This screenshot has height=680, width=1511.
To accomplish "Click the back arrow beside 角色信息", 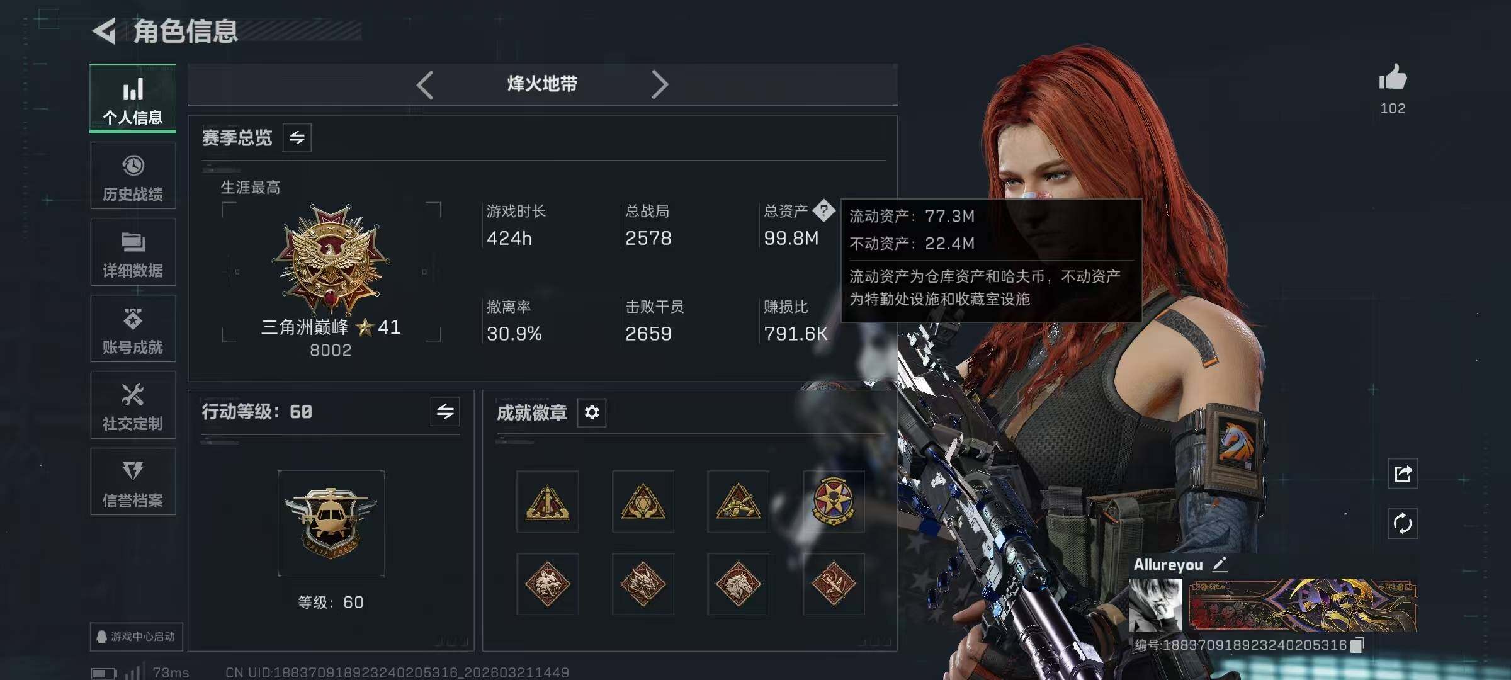I will 104,31.
